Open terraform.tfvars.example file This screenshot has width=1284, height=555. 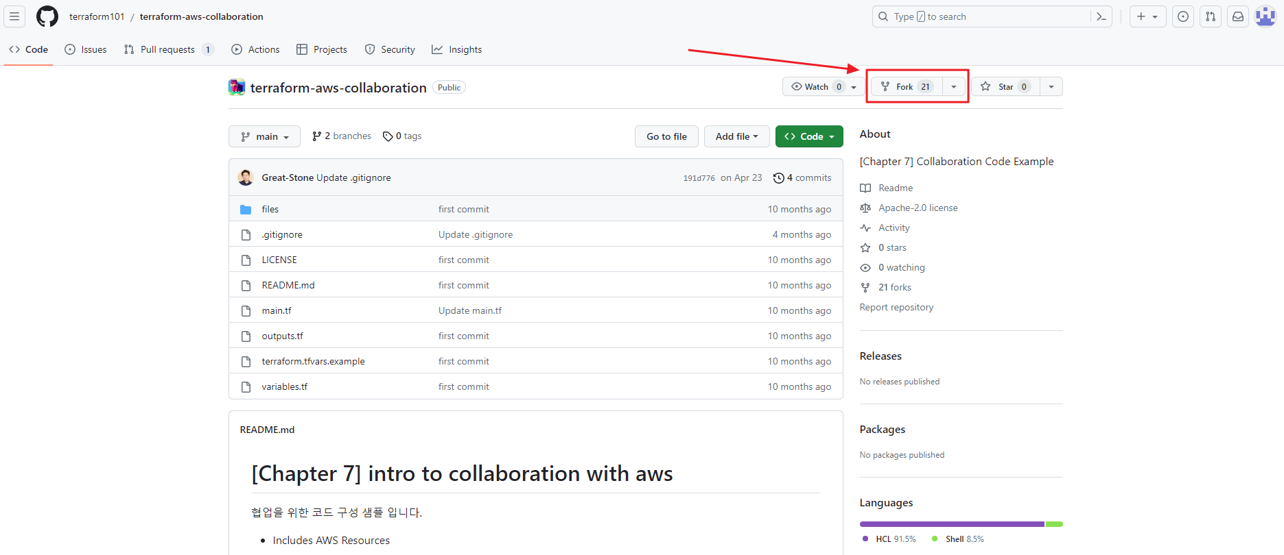313,361
